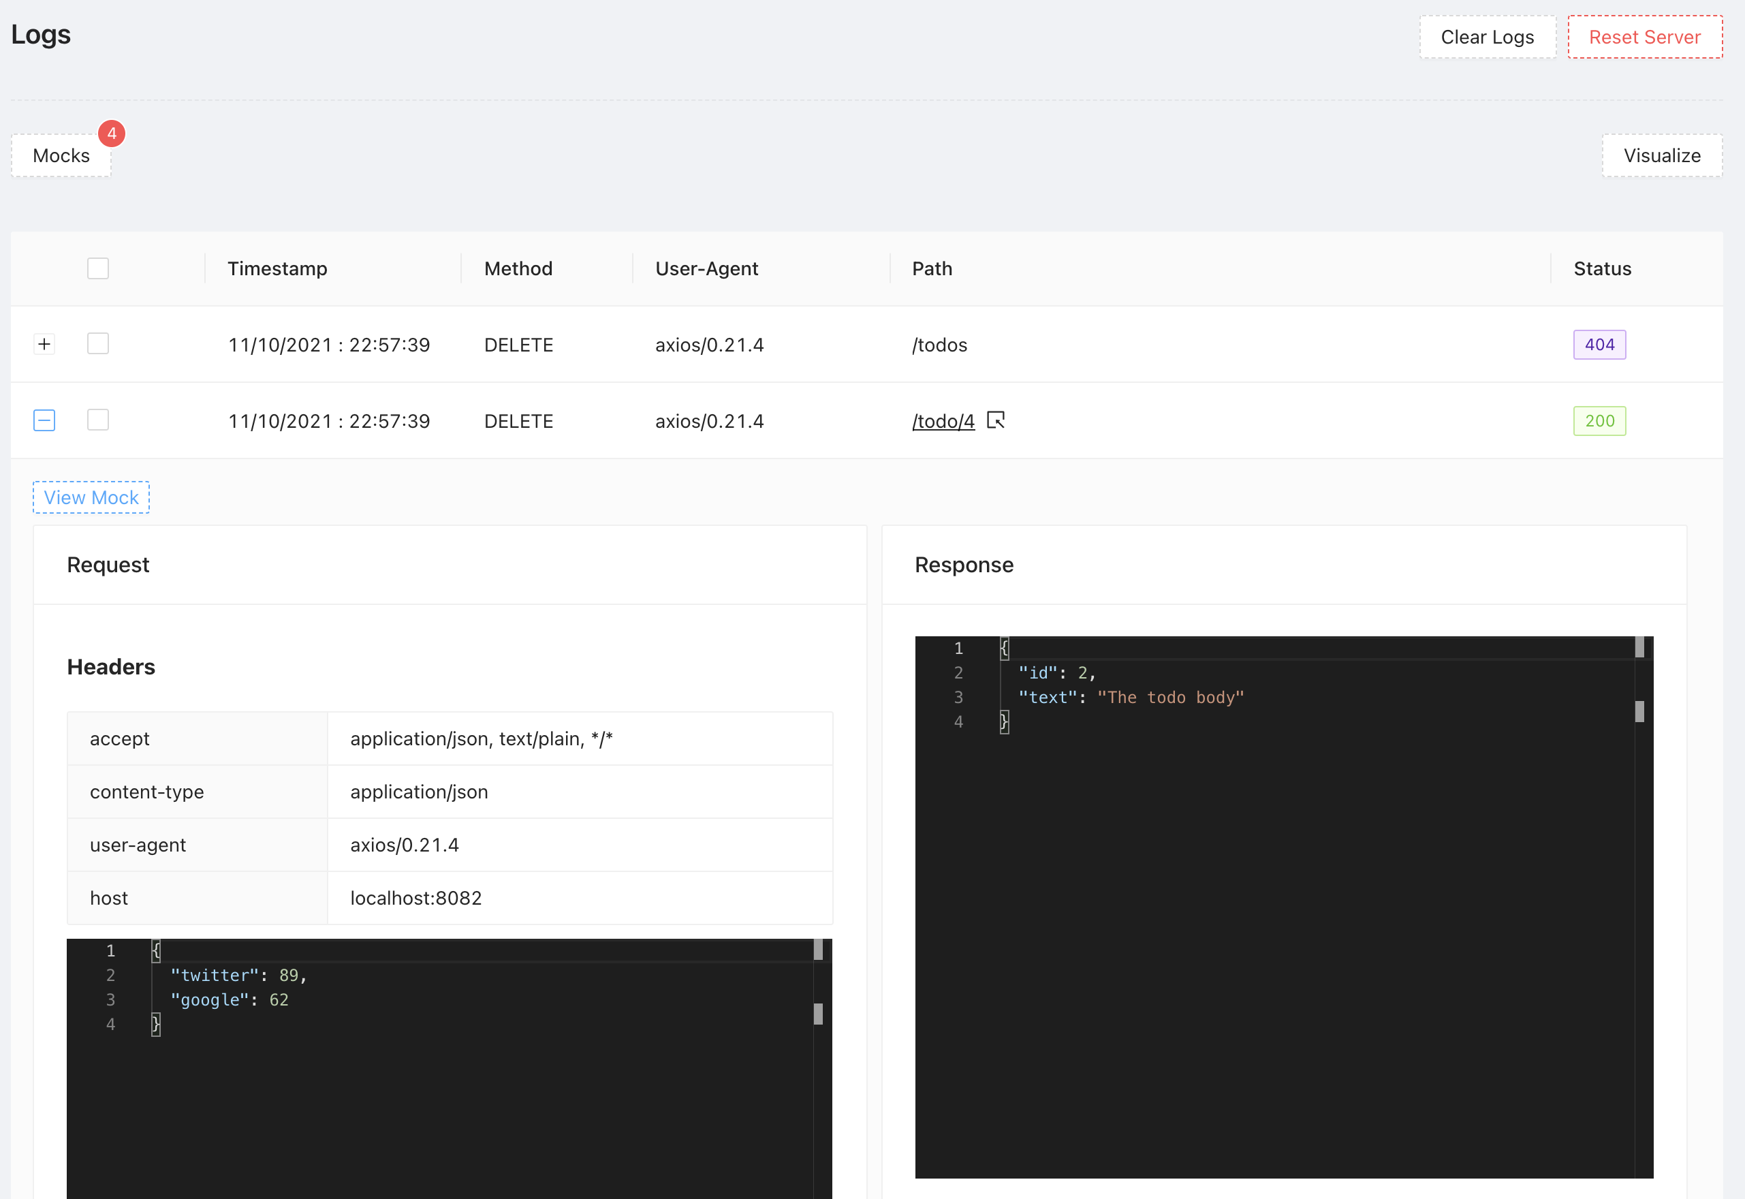Expand the /todos DELETE log row
This screenshot has width=1745, height=1199.
[44, 344]
